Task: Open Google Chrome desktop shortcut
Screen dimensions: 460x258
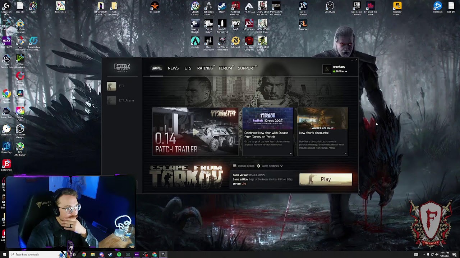Action: (6, 97)
